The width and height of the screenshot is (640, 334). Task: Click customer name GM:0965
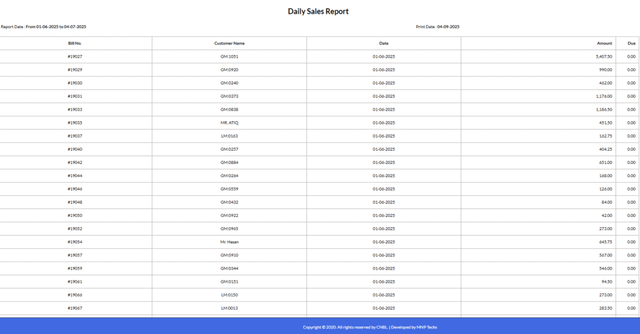click(229, 229)
